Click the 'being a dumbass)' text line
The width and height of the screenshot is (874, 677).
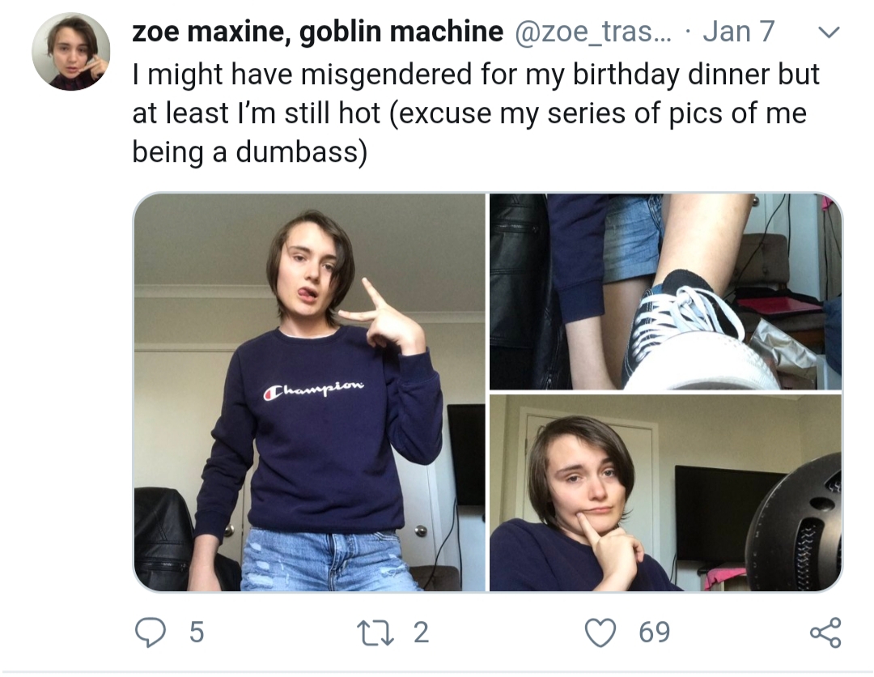point(250,151)
